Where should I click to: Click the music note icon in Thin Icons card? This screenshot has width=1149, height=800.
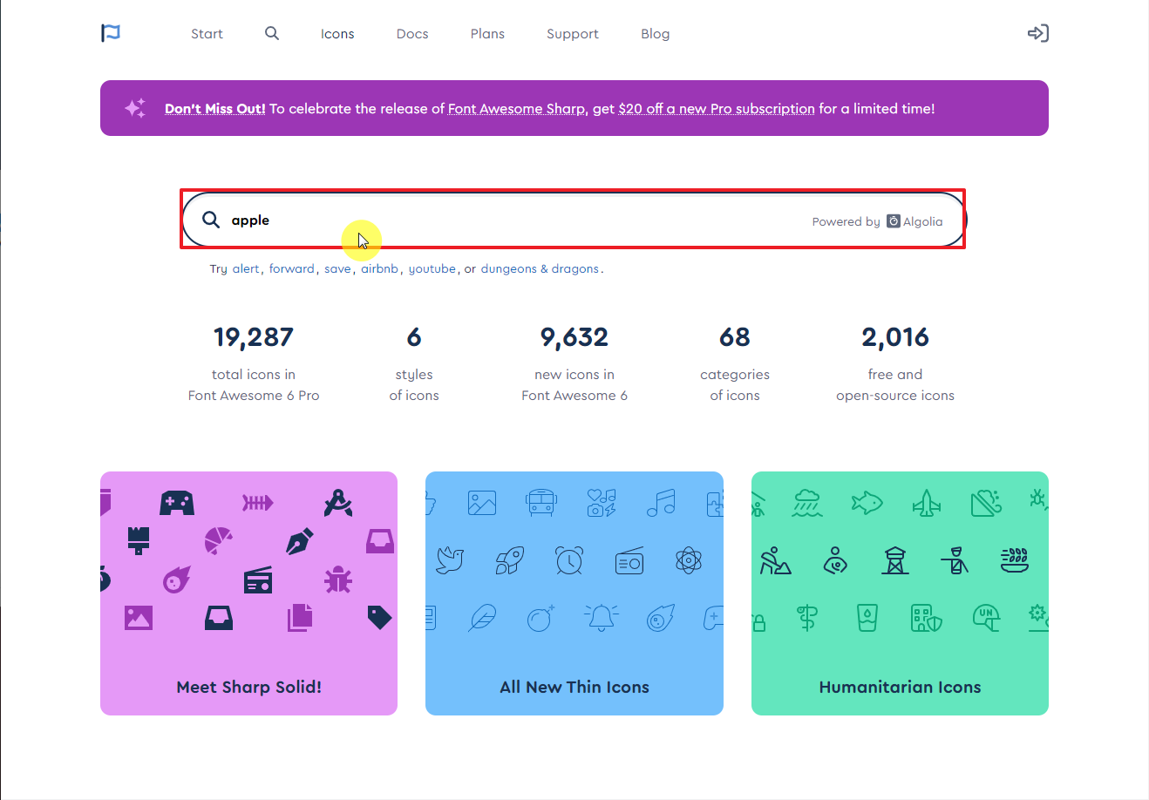pos(661,503)
